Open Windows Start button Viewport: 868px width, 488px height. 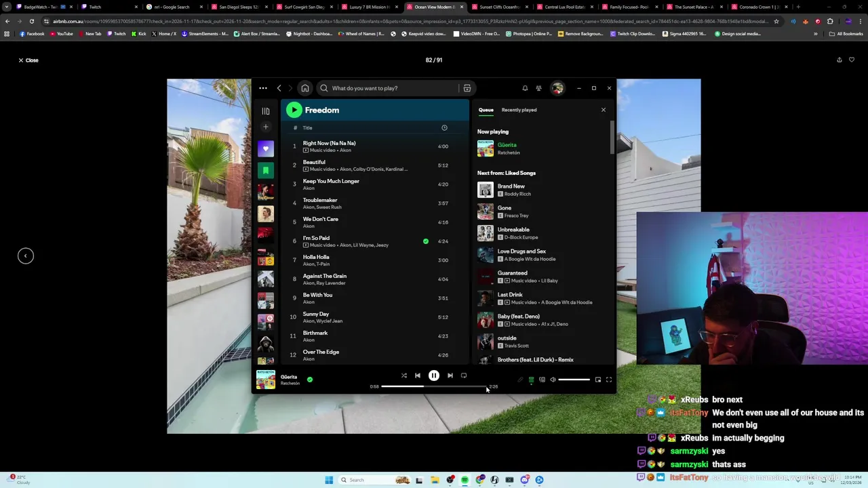tap(329, 480)
